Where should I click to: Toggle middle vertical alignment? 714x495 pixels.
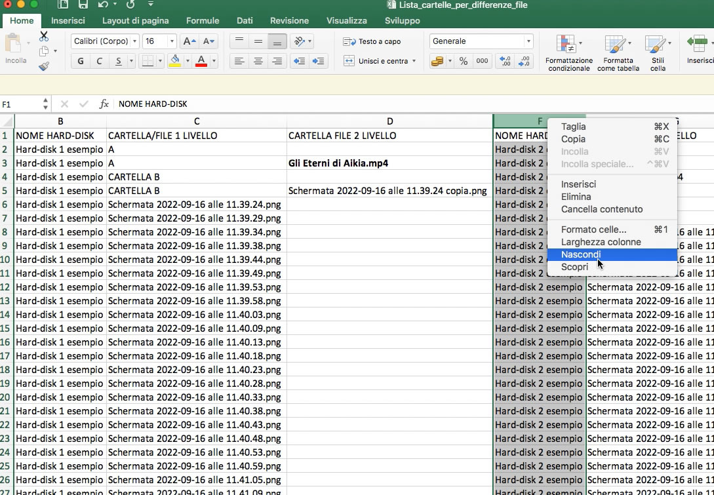(258, 41)
